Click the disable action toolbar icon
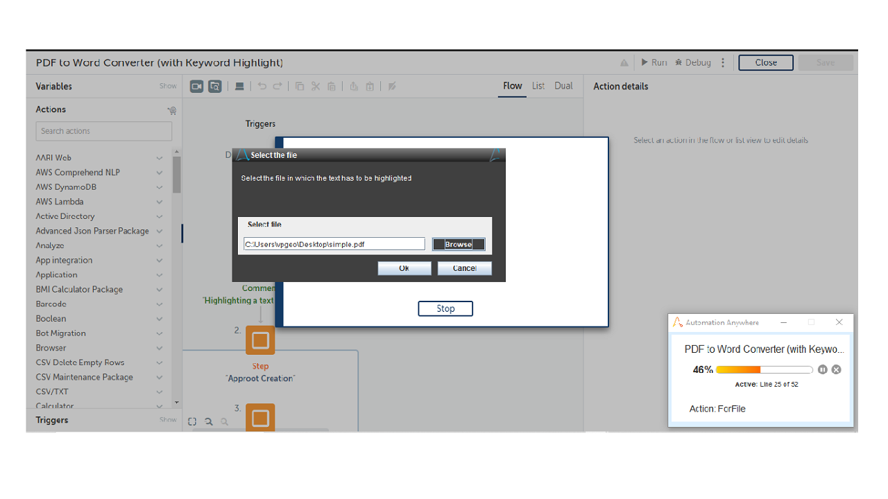Image resolution: width=888 pixels, height=499 pixels. pos(392,86)
